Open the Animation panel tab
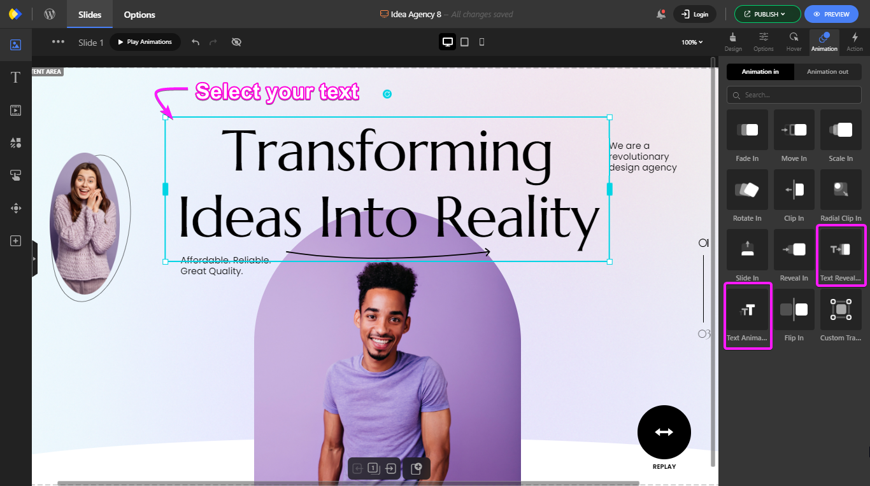Viewport: 870px width, 486px height. click(x=824, y=42)
